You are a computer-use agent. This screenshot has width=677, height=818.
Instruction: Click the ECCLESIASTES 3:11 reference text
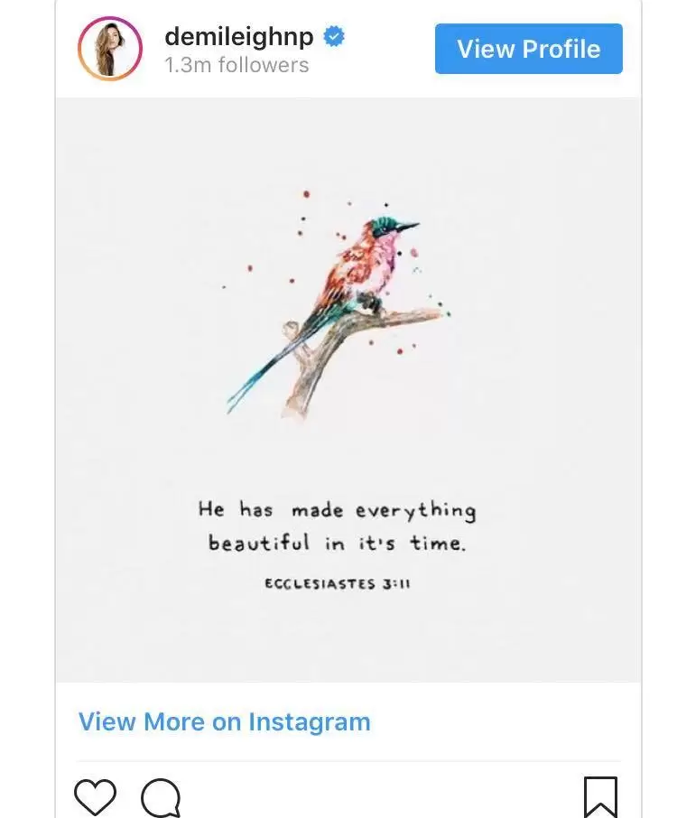(338, 583)
